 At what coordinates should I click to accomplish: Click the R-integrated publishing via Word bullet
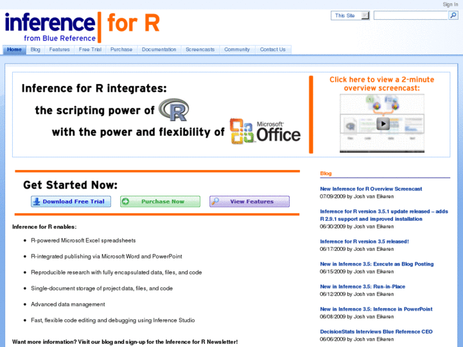click(106, 257)
